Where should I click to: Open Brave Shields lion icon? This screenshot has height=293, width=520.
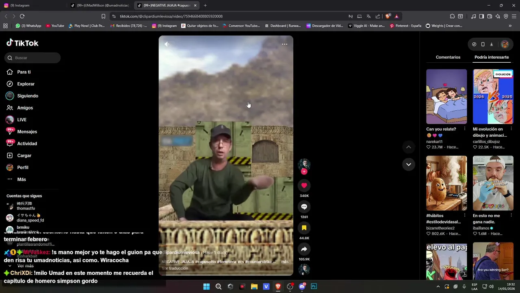pyautogui.click(x=388, y=16)
